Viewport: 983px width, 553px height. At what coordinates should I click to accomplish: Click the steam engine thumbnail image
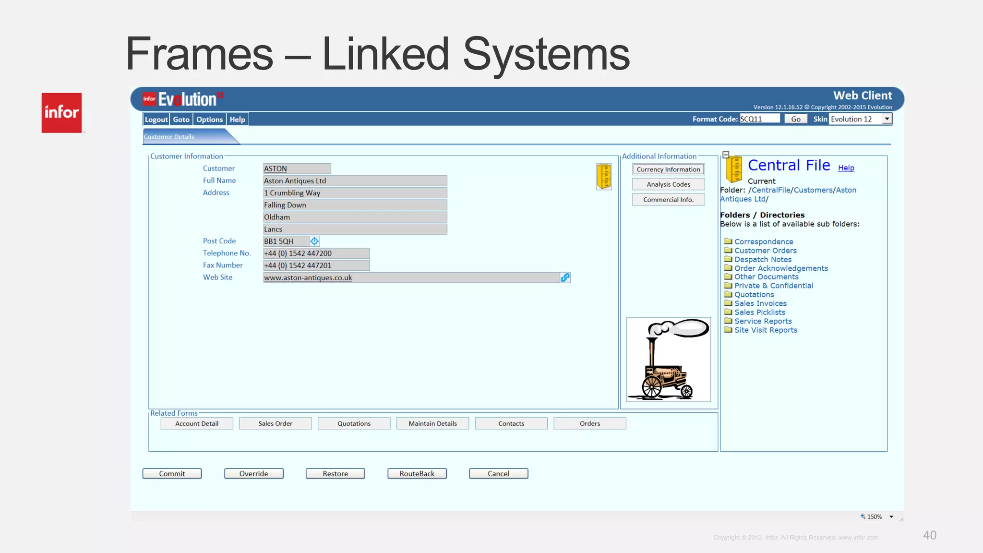coord(668,359)
